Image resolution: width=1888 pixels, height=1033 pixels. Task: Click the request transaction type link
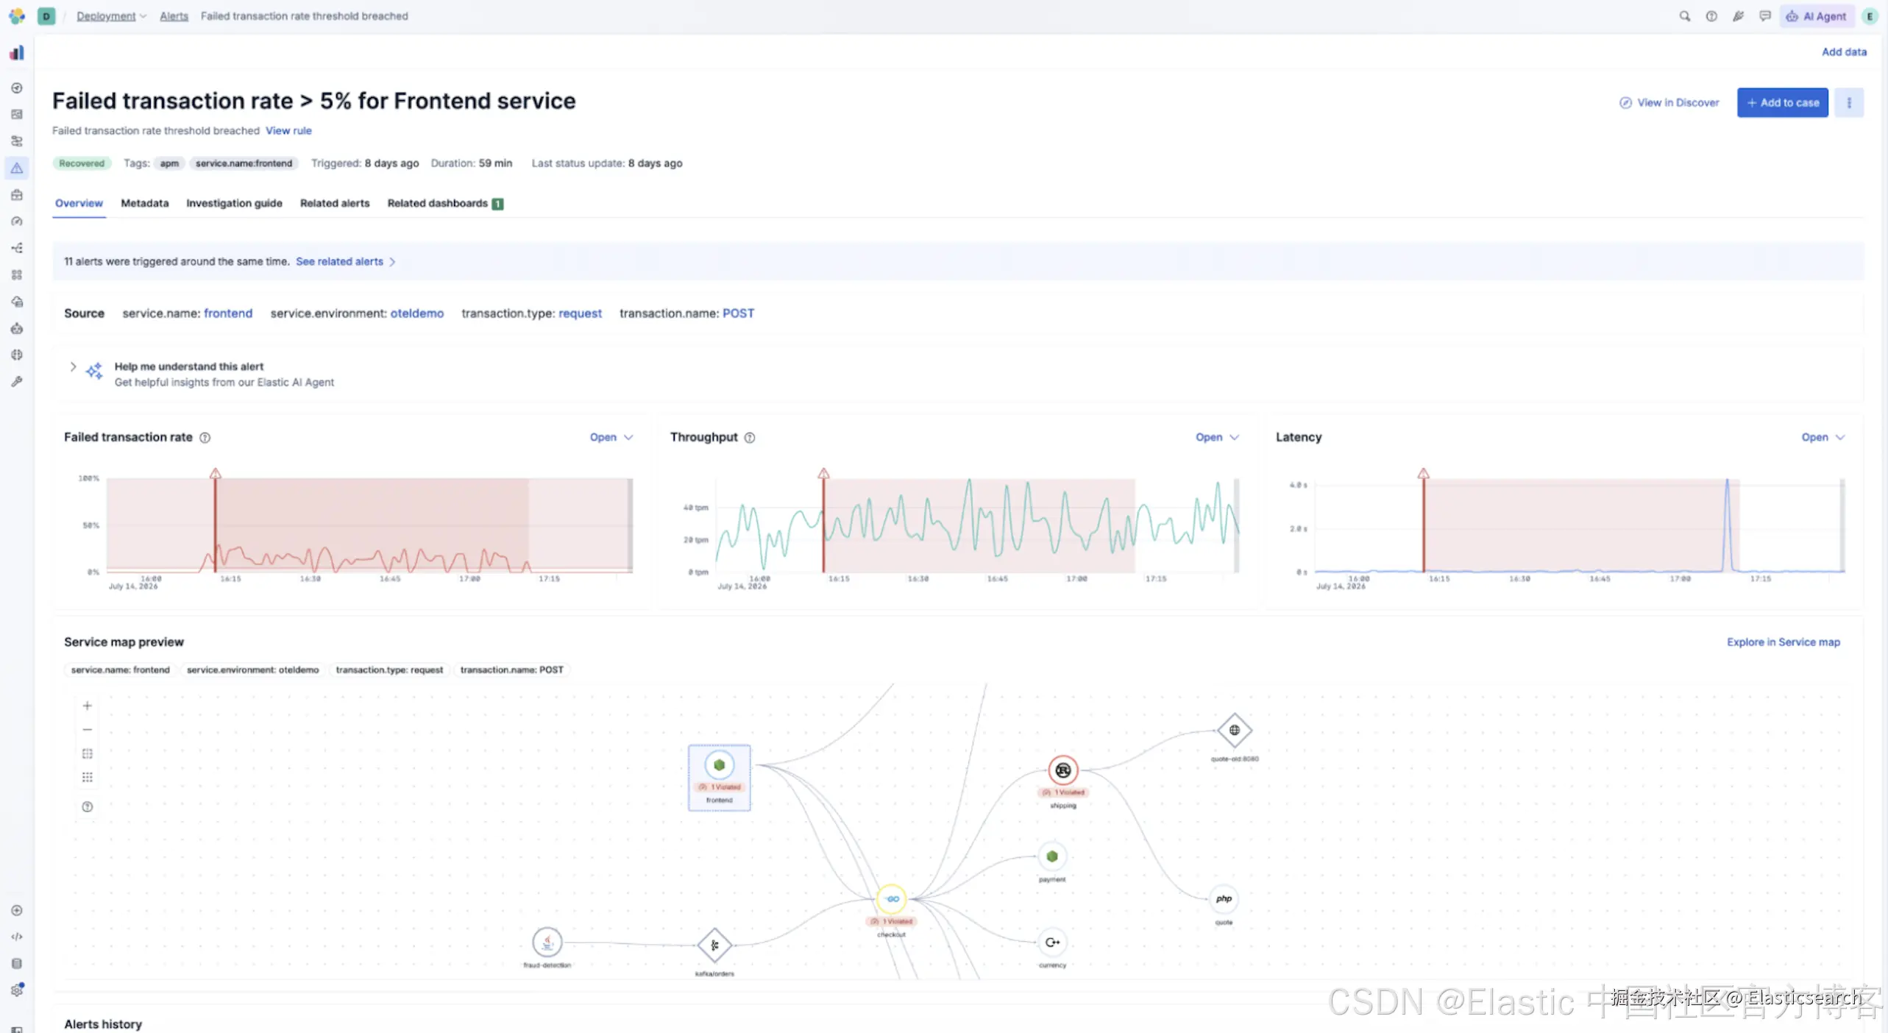[580, 313]
